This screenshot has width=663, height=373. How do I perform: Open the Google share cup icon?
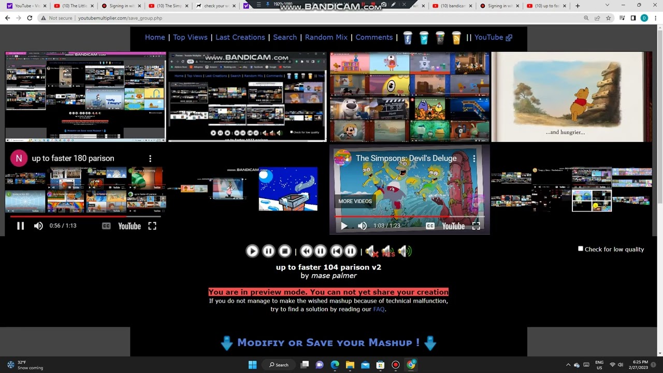[440, 38]
